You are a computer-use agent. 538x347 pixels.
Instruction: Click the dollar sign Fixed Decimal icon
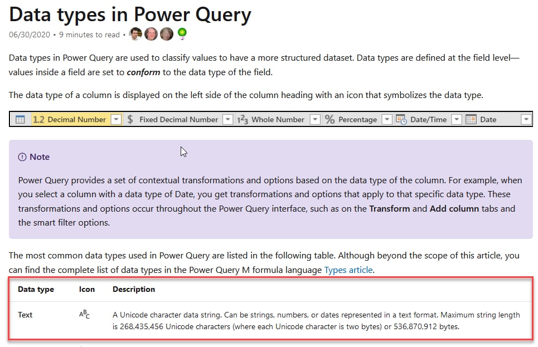point(130,119)
